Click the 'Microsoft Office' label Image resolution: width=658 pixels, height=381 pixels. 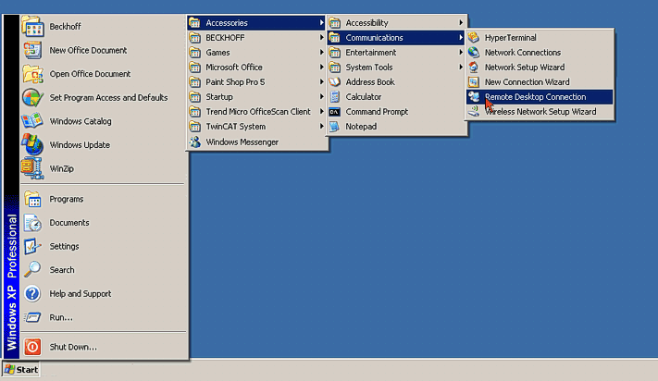click(234, 68)
